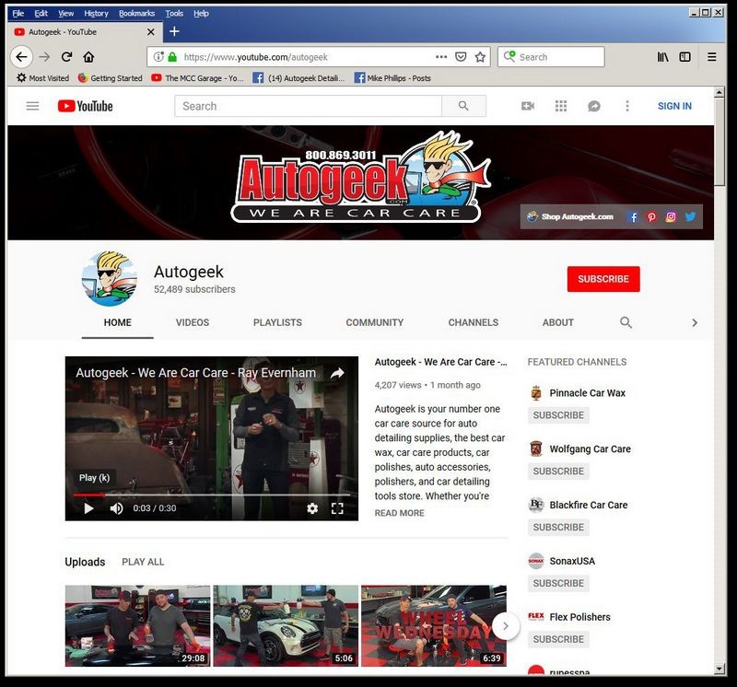Viewport: 737px width, 687px height.
Task: Mute the featured video volume
Action: (116, 508)
